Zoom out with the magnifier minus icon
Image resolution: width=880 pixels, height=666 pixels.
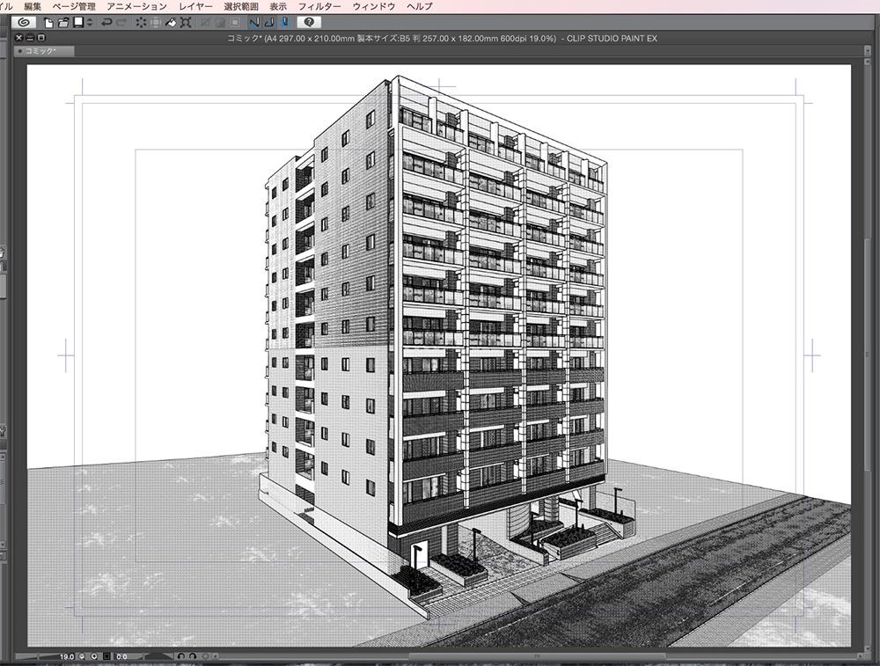82,655
